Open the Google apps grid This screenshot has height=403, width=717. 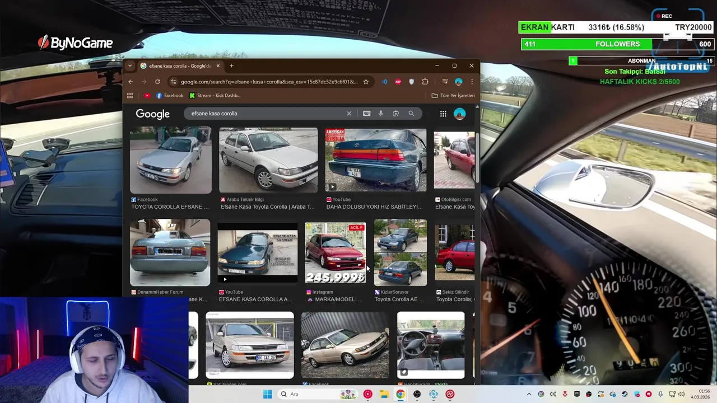(443, 114)
